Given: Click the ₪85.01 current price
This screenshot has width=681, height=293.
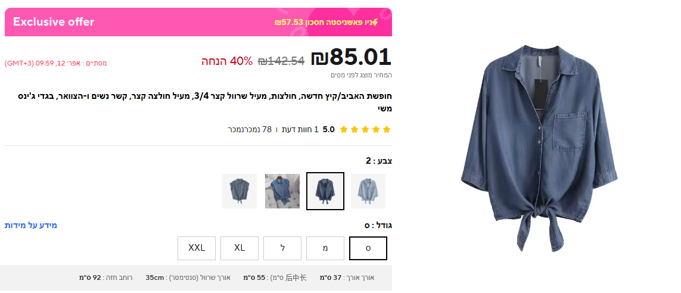Looking at the screenshot, I should click(352, 58).
